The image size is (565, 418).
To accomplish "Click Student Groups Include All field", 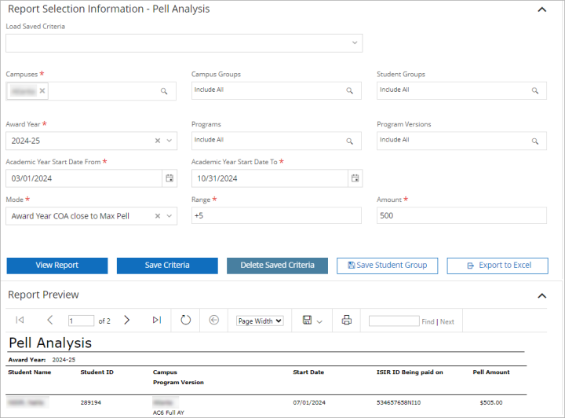I will coord(461,90).
